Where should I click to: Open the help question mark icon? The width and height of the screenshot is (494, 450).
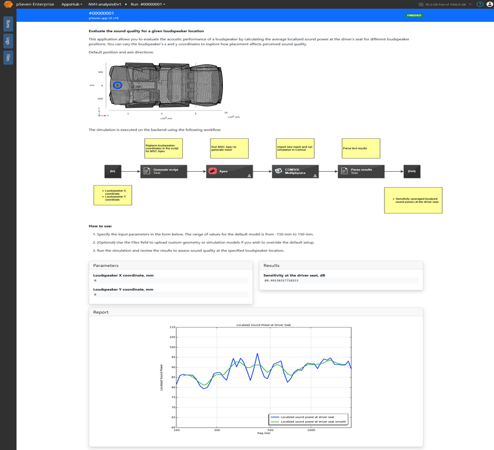480,4
